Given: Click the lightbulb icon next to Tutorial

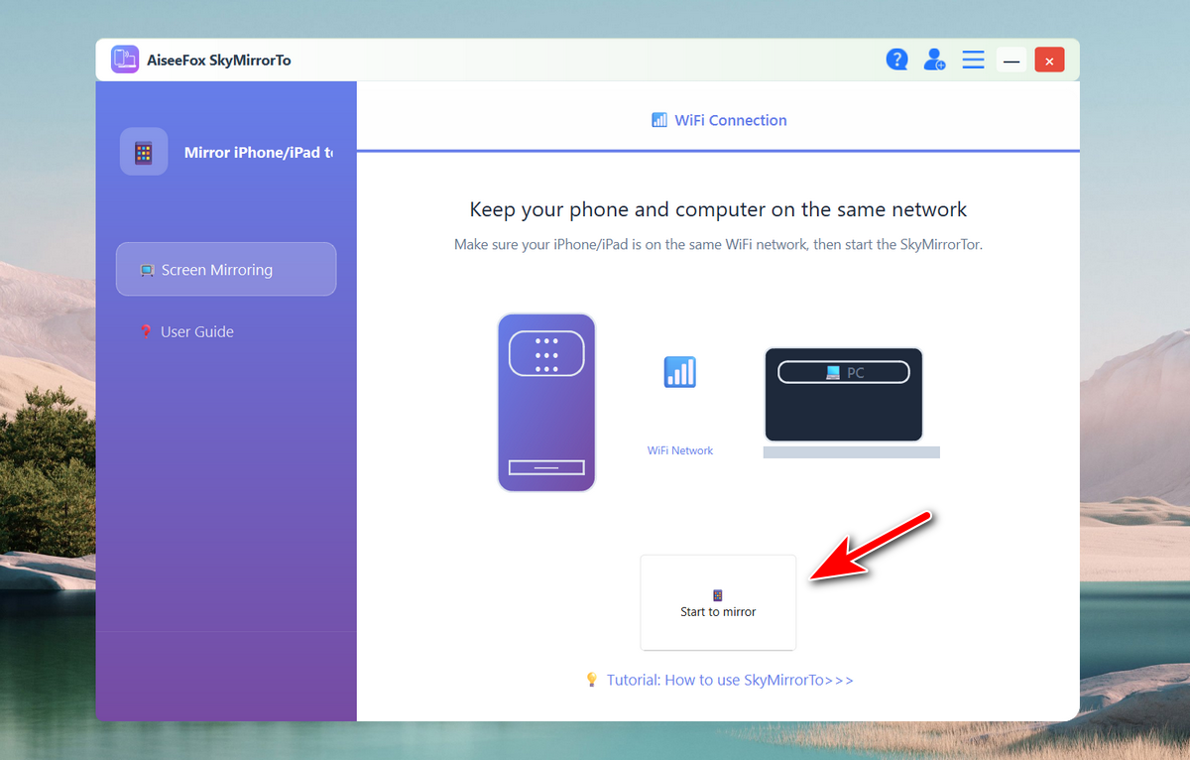Looking at the screenshot, I should point(592,680).
